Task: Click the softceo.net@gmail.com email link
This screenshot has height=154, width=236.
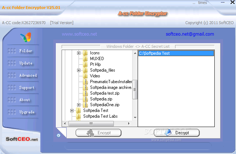Action: [190, 34]
